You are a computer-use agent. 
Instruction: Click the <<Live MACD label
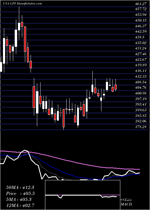tap(126, 202)
